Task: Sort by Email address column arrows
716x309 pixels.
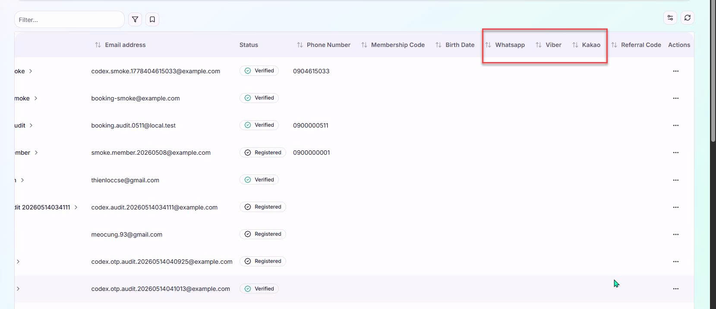Action: [98, 45]
